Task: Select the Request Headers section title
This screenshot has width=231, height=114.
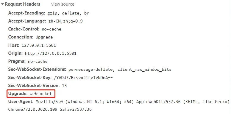Action: click(23, 4)
